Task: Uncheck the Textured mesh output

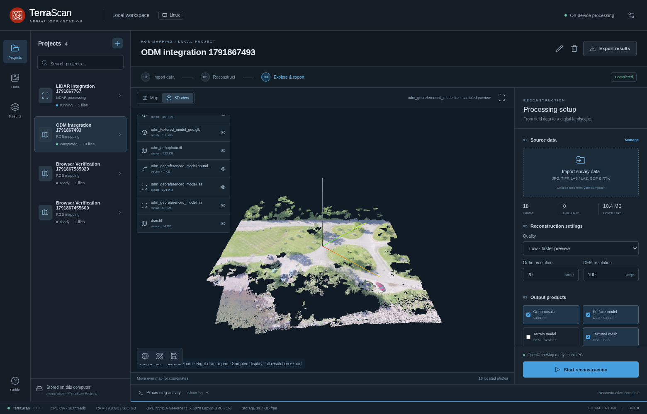Action: (588, 337)
